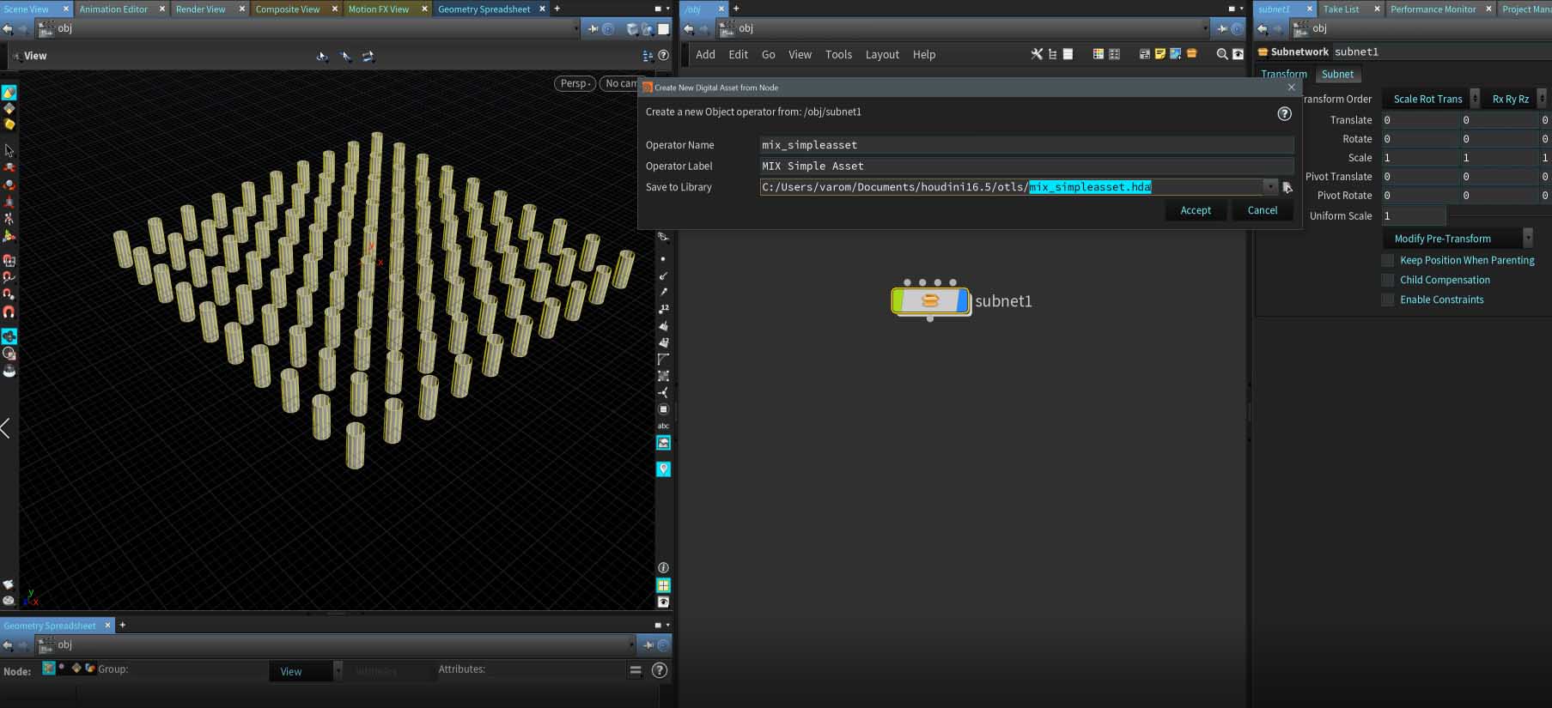This screenshot has height=708, width=1552.
Task: Open the file chooser beside Save to Library
Action: point(1287,187)
